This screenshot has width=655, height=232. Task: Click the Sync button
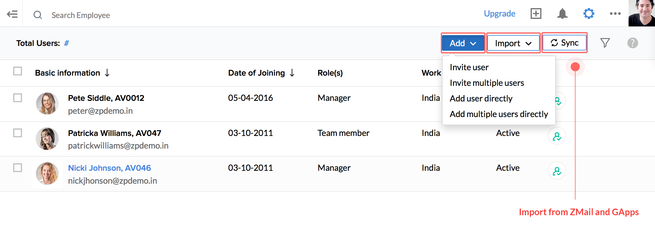pos(565,43)
